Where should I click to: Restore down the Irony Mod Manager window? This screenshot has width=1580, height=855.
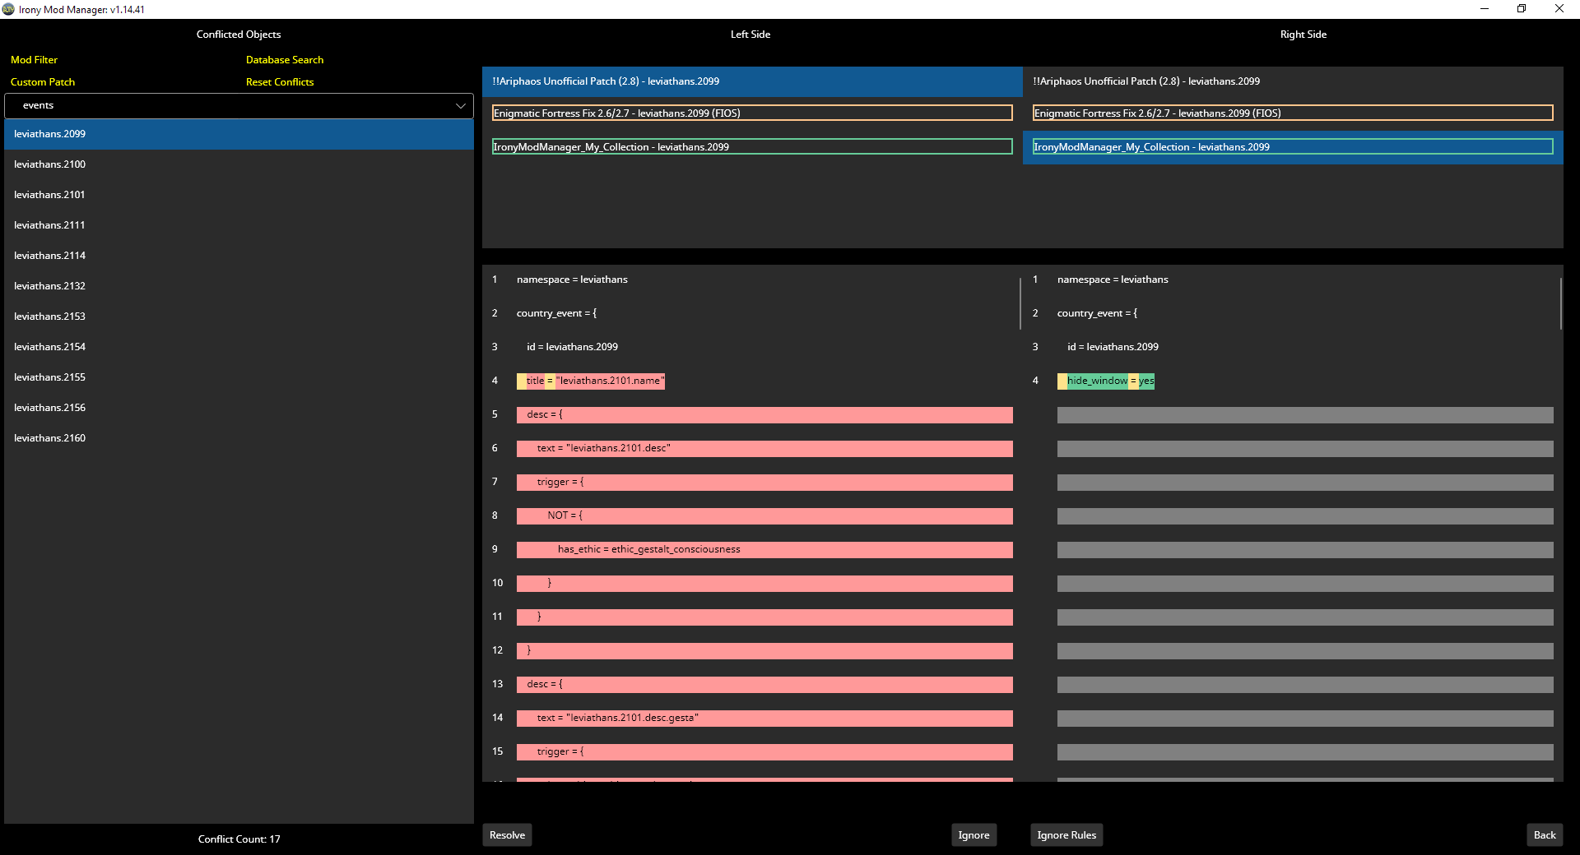coord(1522,9)
